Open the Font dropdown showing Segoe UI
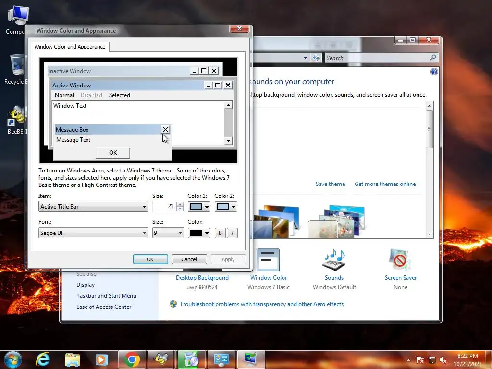The height and width of the screenshot is (369, 492). (93, 233)
